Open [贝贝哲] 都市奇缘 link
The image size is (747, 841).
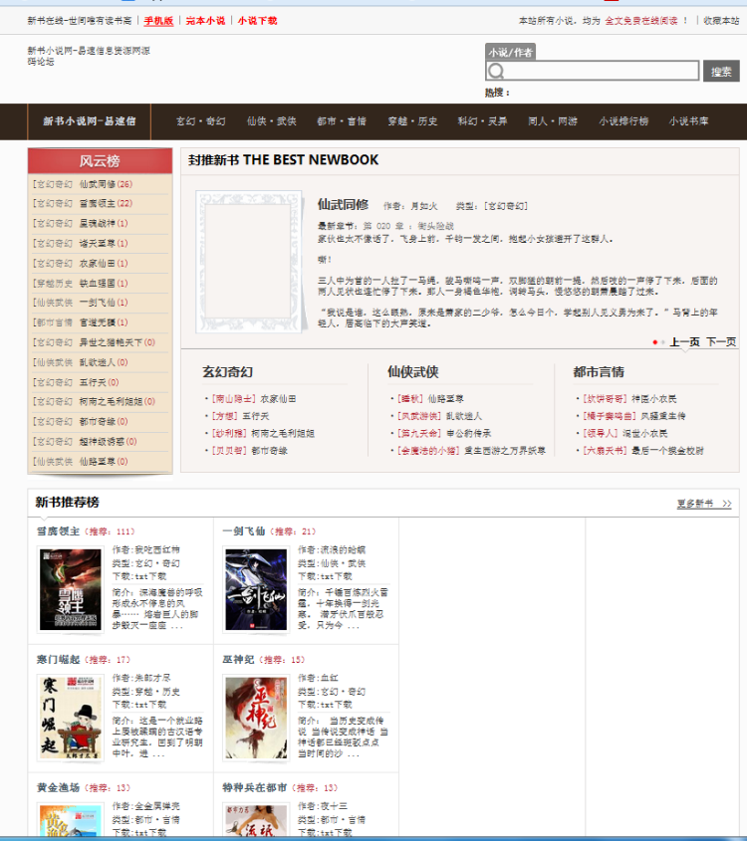tap(250, 451)
